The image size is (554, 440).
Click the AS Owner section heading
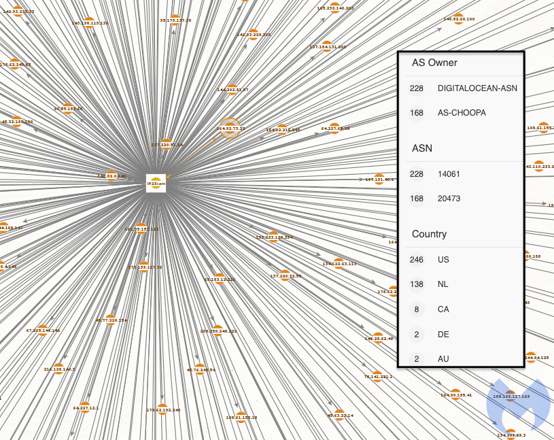434,63
